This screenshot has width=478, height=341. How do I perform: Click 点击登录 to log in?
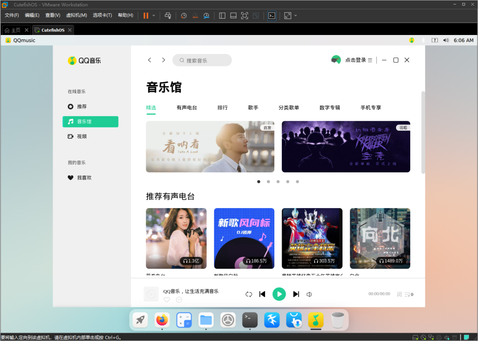(x=355, y=60)
